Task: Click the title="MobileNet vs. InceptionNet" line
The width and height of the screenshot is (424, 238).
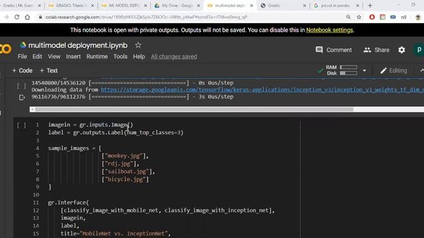Action: coord(116,233)
